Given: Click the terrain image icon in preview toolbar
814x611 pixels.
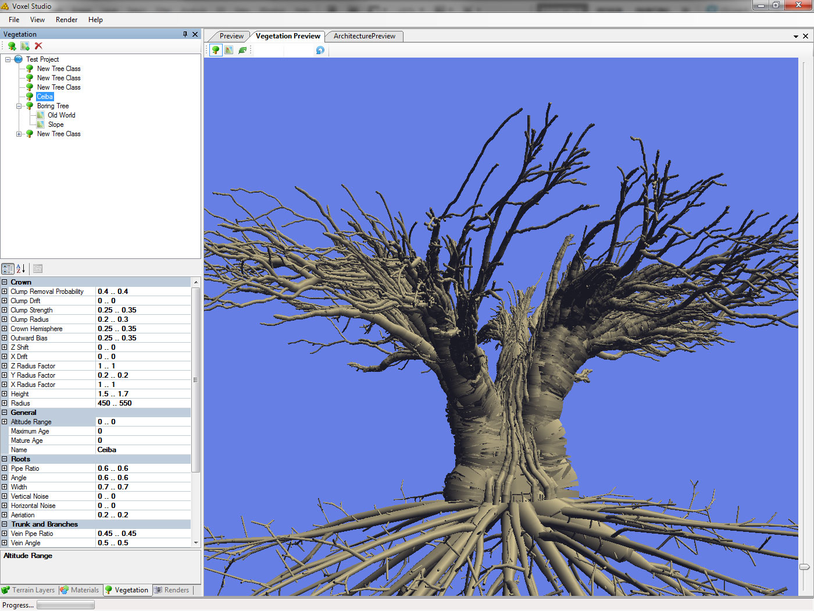Looking at the screenshot, I should (229, 50).
